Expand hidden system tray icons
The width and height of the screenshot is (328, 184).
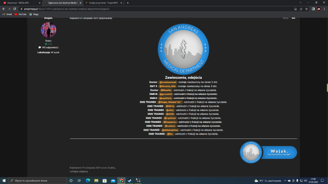(285, 181)
